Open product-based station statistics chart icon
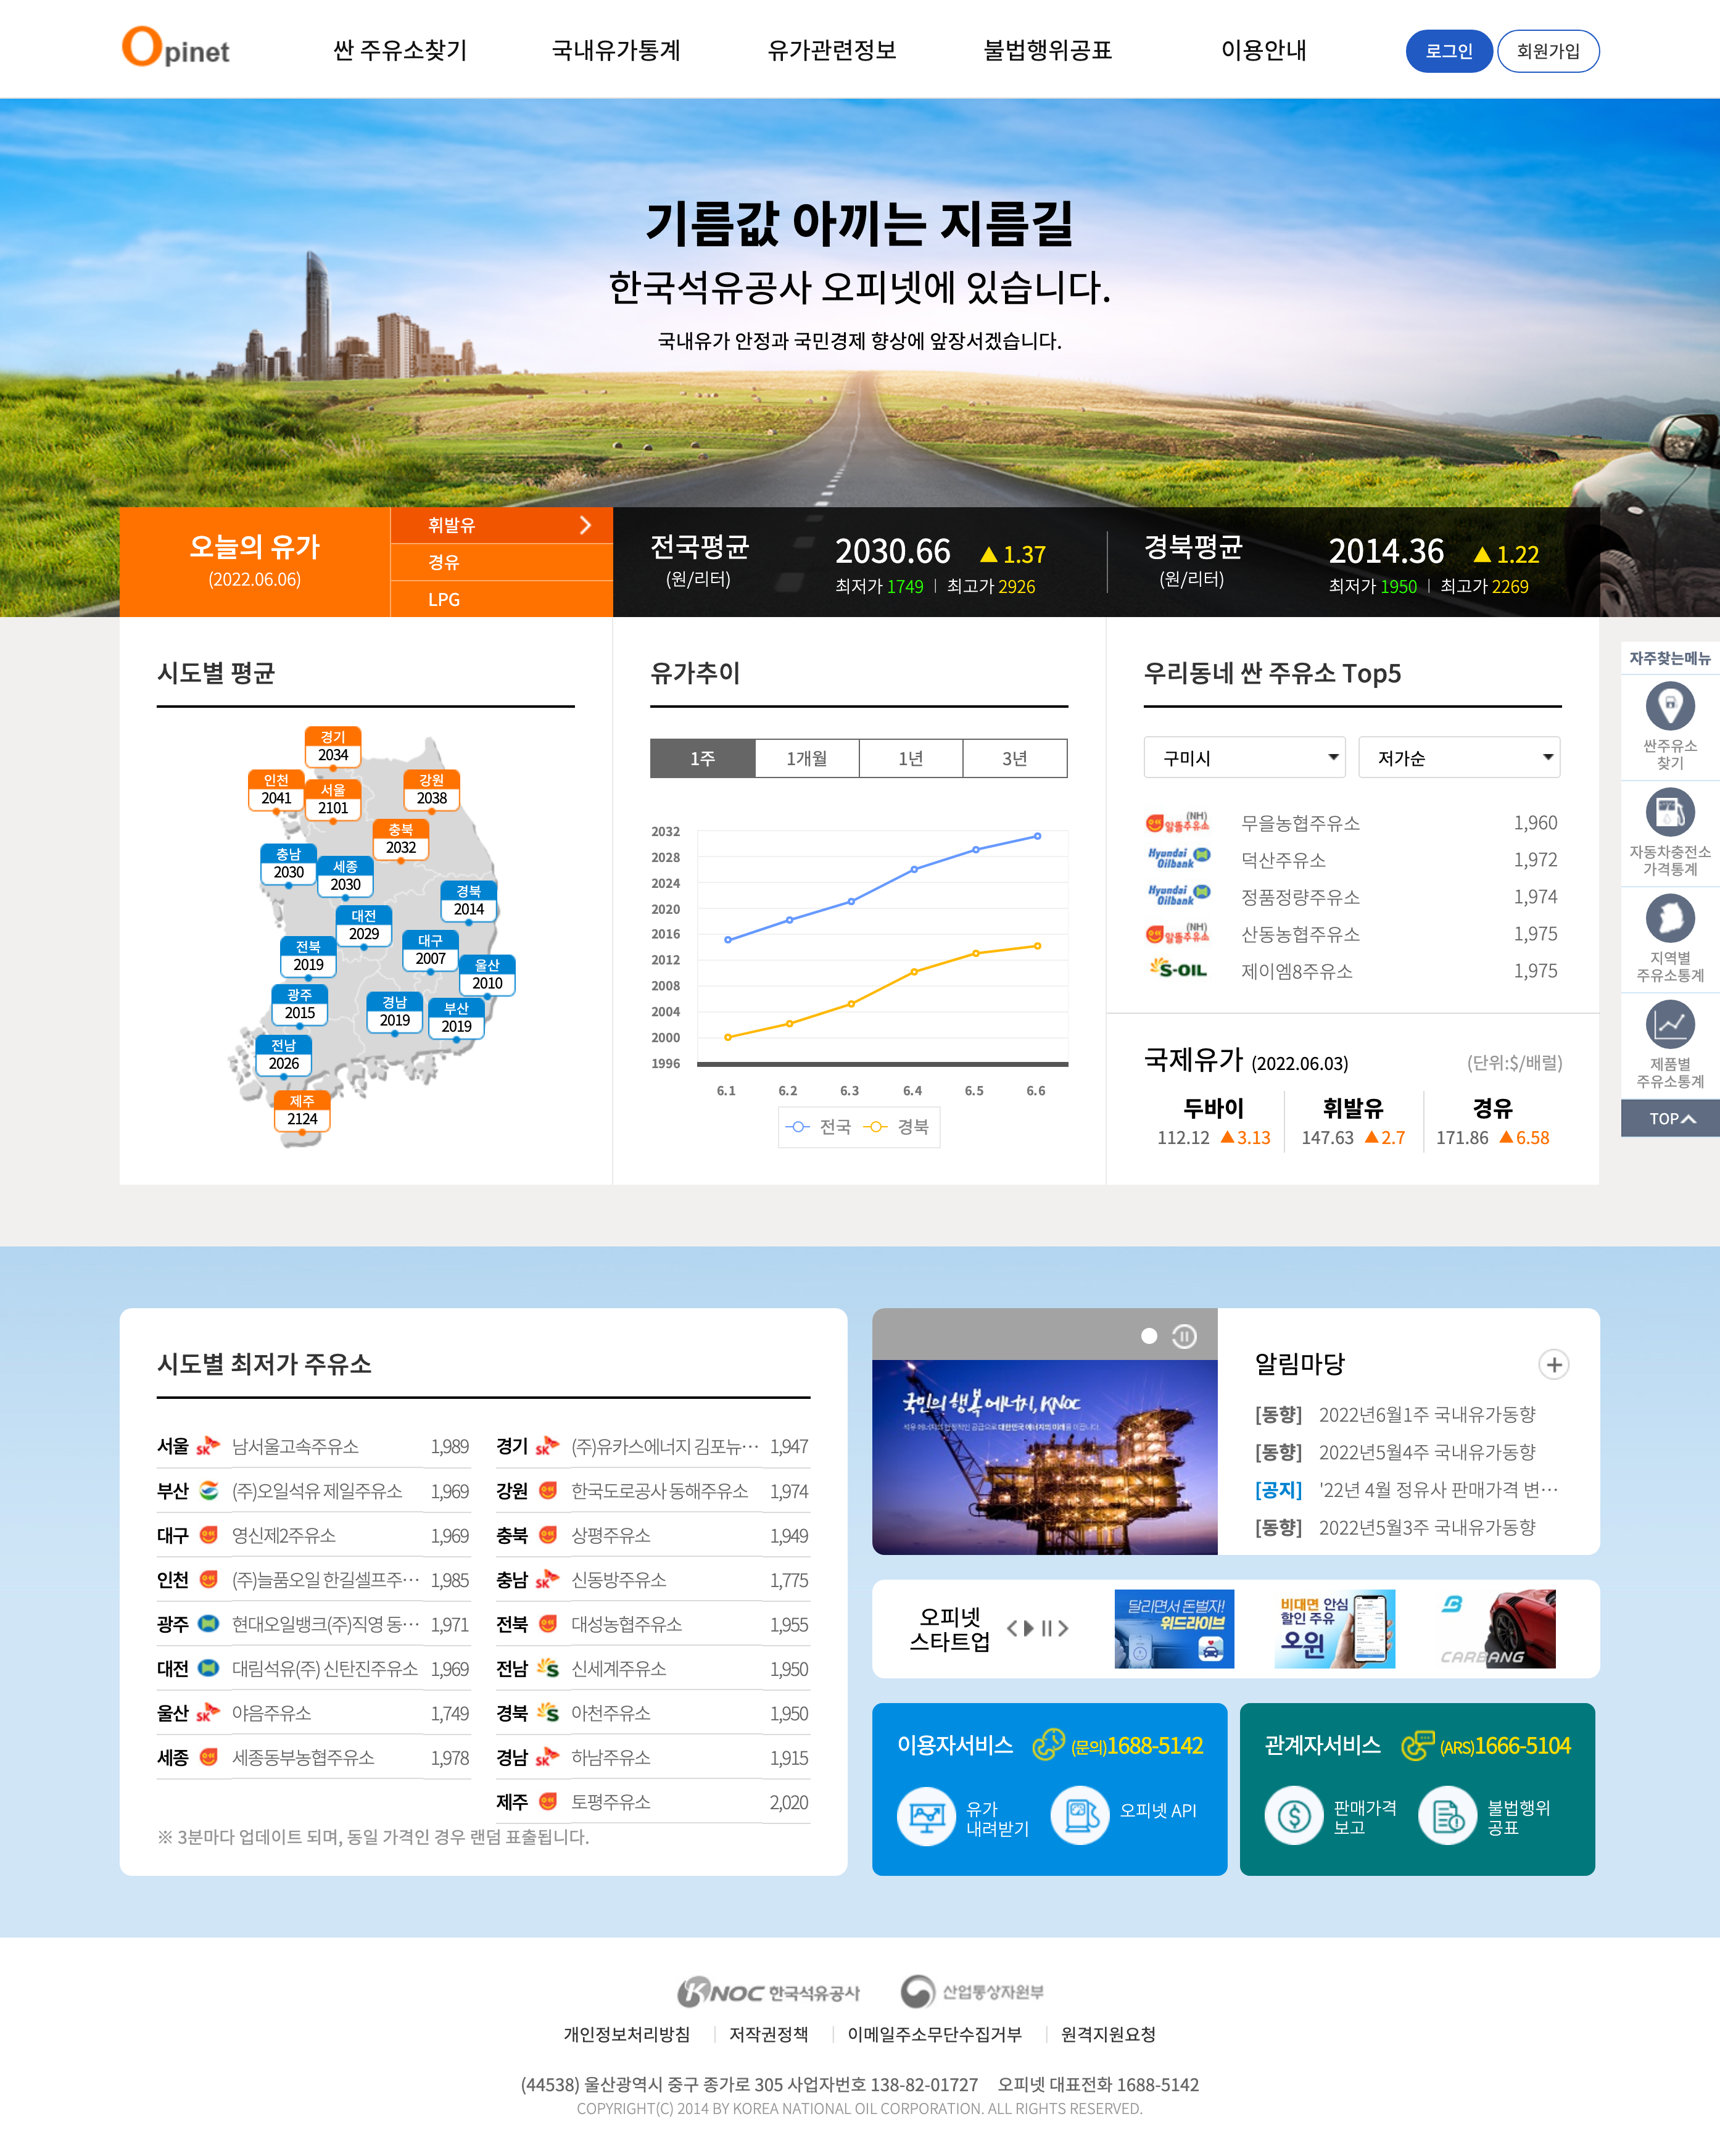Viewport: 1720px width, 2156px height. (1669, 1025)
